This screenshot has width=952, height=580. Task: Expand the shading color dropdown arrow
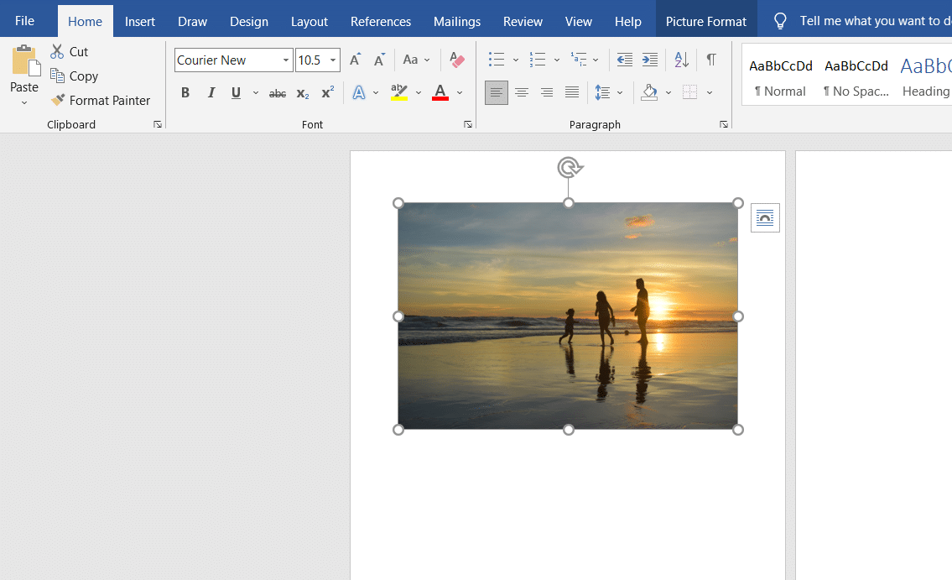(x=668, y=93)
